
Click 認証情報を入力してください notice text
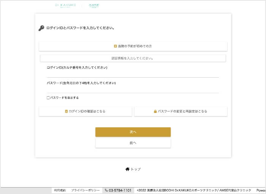coord(133,58)
